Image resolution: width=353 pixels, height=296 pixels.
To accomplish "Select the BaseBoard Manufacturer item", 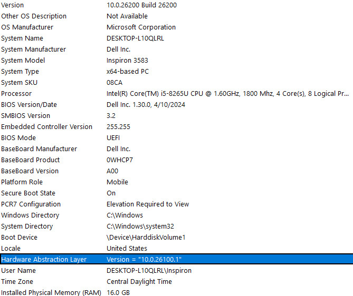I will [x=39, y=149].
